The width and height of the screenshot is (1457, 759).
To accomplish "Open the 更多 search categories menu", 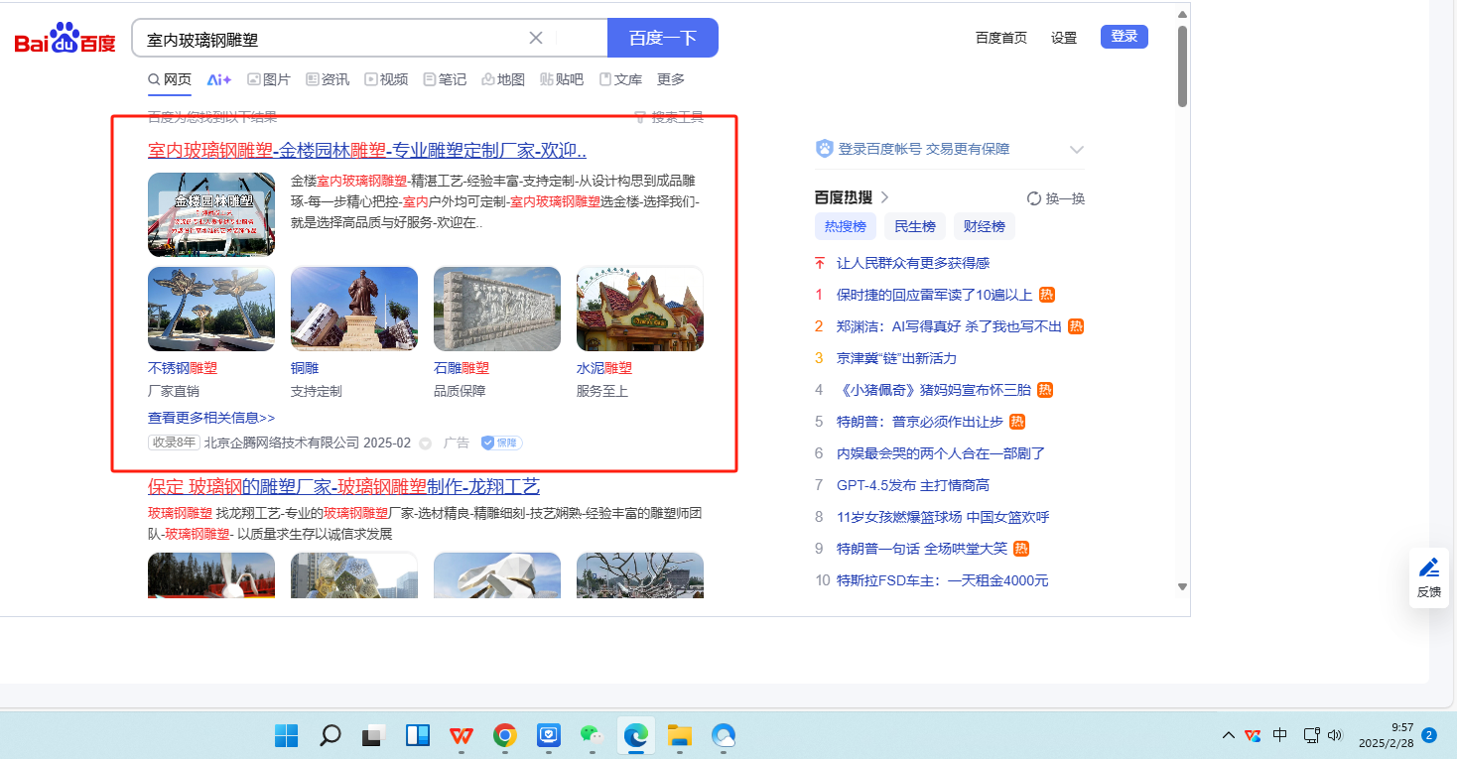I will point(671,79).
